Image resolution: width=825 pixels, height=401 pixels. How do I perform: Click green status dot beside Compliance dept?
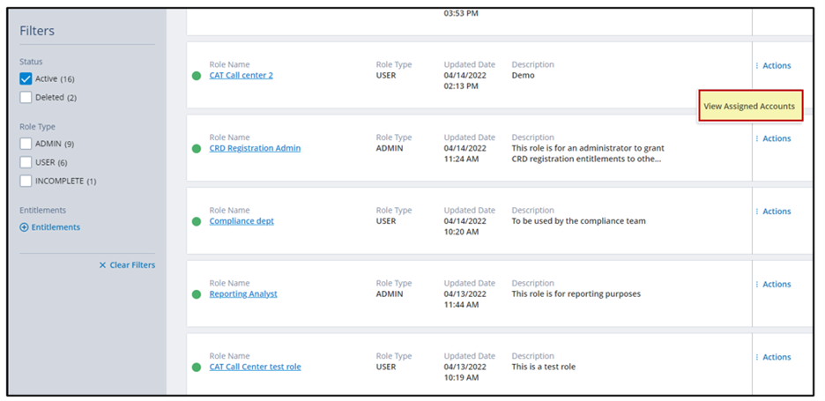pos(197,221)
